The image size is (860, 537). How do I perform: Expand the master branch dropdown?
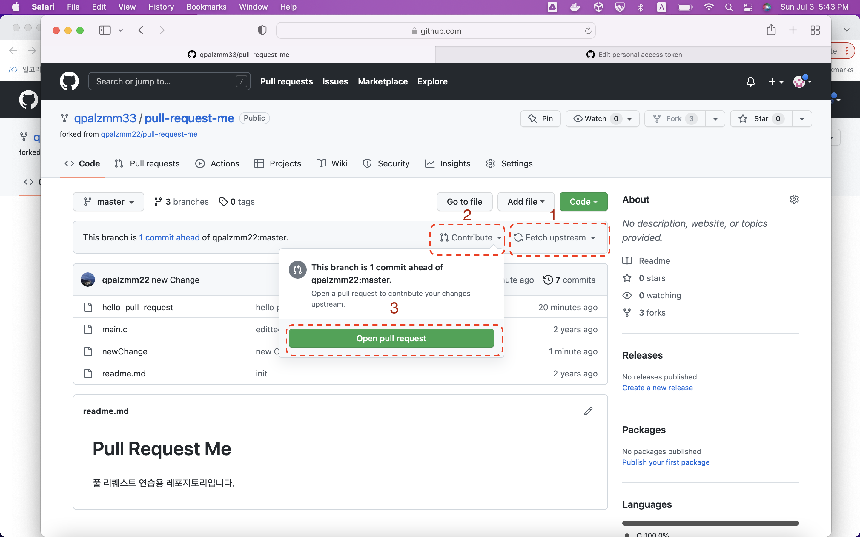click(108, 202)
